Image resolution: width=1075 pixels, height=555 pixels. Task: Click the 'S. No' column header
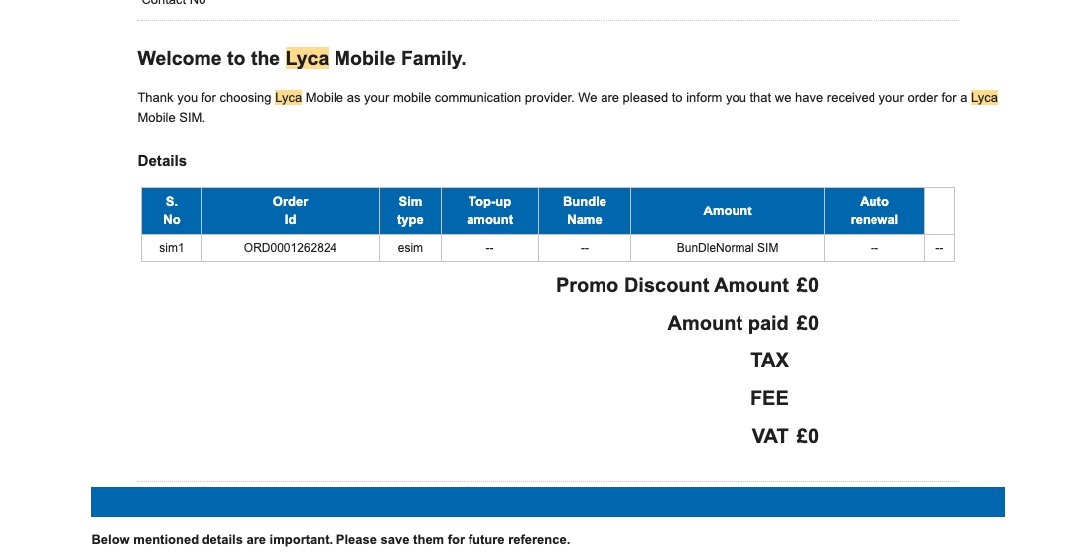(172, 210)
